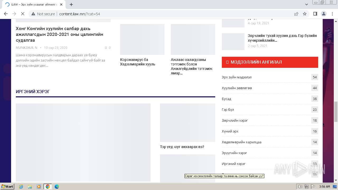Click scrollbar down arrow

[336, 180]
